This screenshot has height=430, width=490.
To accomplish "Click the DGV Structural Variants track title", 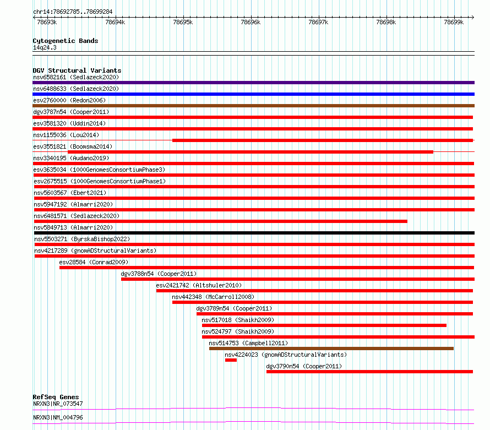I will point(77,70).
